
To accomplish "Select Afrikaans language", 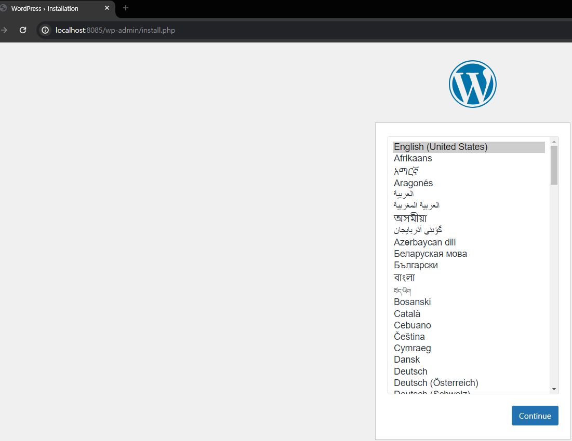I will [x=469, y=158].
